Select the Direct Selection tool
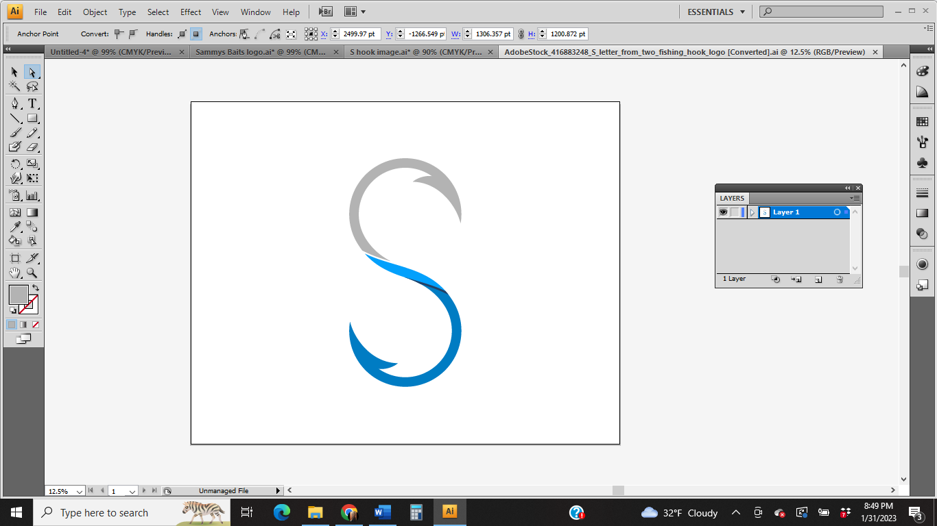 click(x=32, y=71)
